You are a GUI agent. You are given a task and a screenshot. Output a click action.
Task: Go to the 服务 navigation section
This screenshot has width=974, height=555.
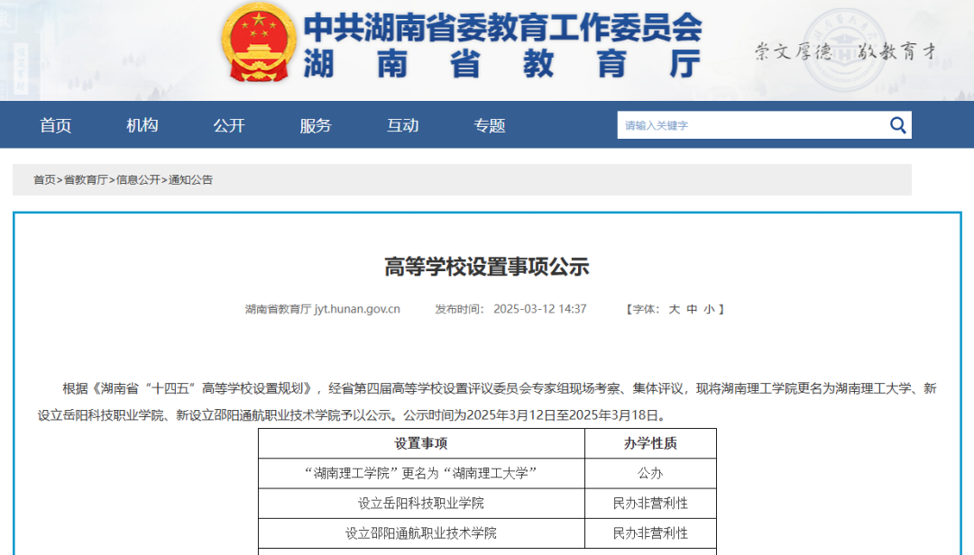316,125
